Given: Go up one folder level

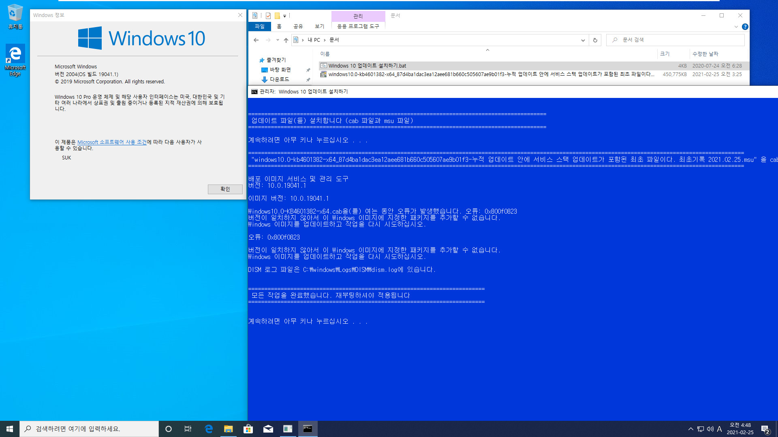Looking at the screenshot, I should point(286,40).
